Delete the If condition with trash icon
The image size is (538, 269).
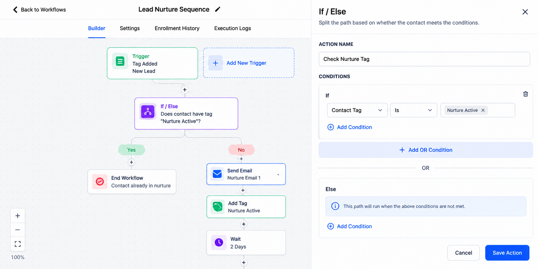click(x=526, y=94)
